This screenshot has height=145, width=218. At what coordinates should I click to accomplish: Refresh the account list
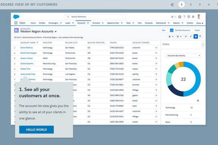point(186,36)
